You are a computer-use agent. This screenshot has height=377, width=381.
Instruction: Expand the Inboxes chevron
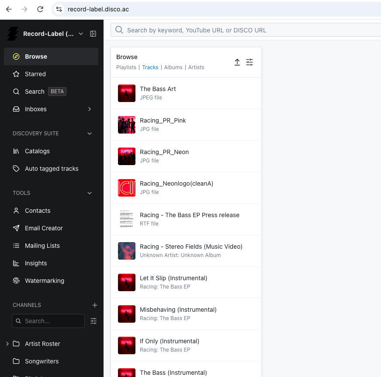tap(90, 109)
